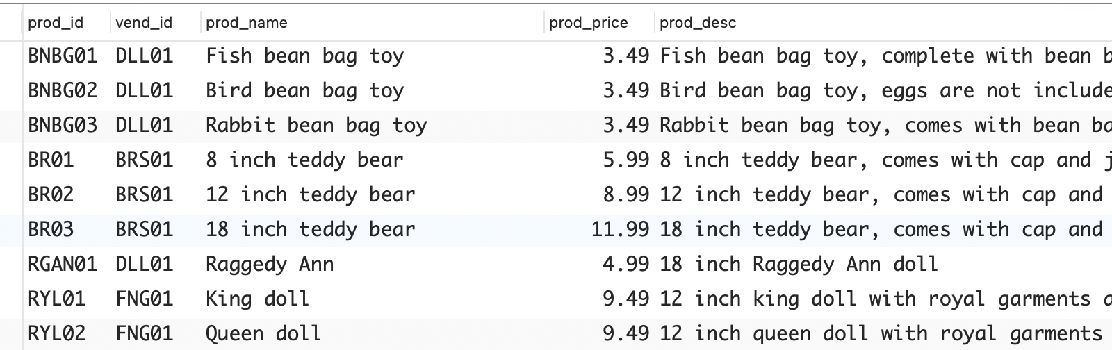
Task: Click the Fish bean bag toy name cell
Action: click(x=304, y=56)
